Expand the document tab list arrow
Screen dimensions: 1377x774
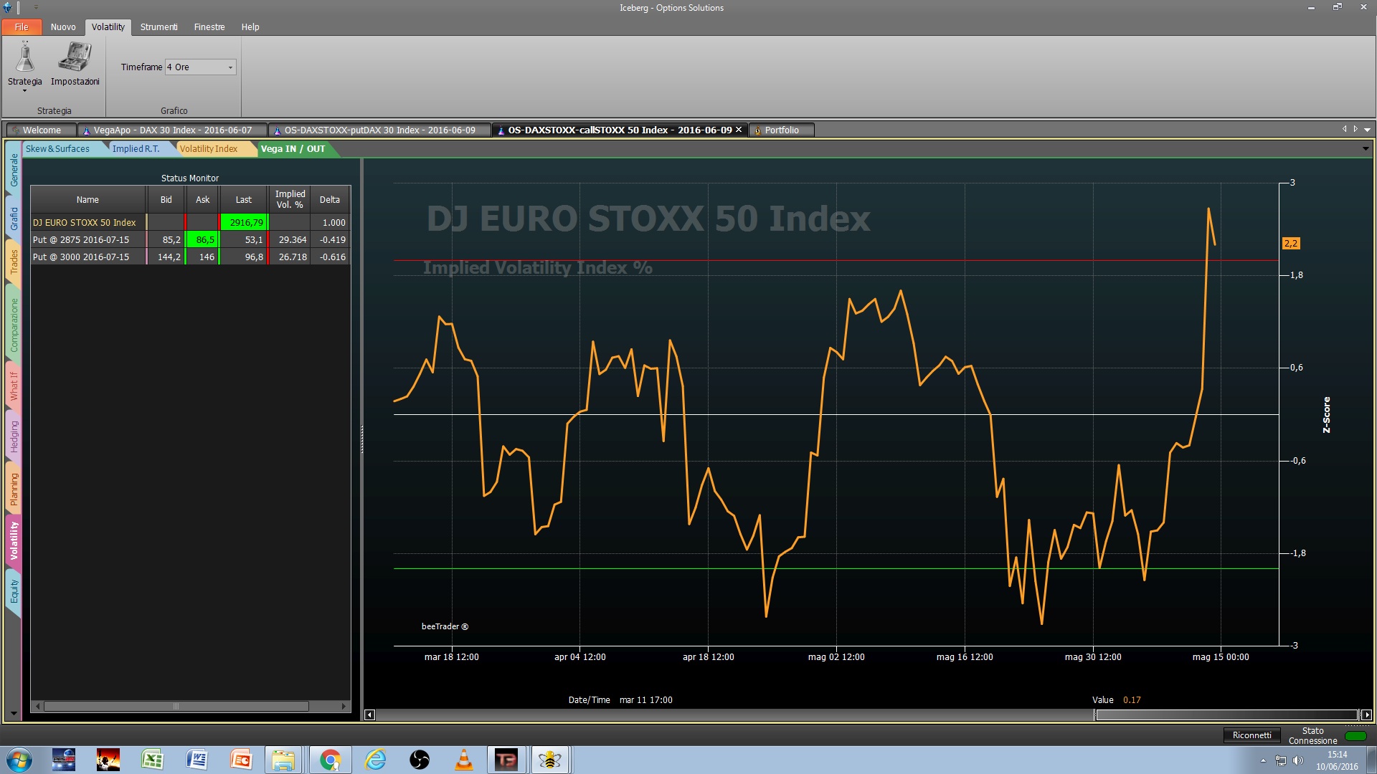(x=1367, y=130)
